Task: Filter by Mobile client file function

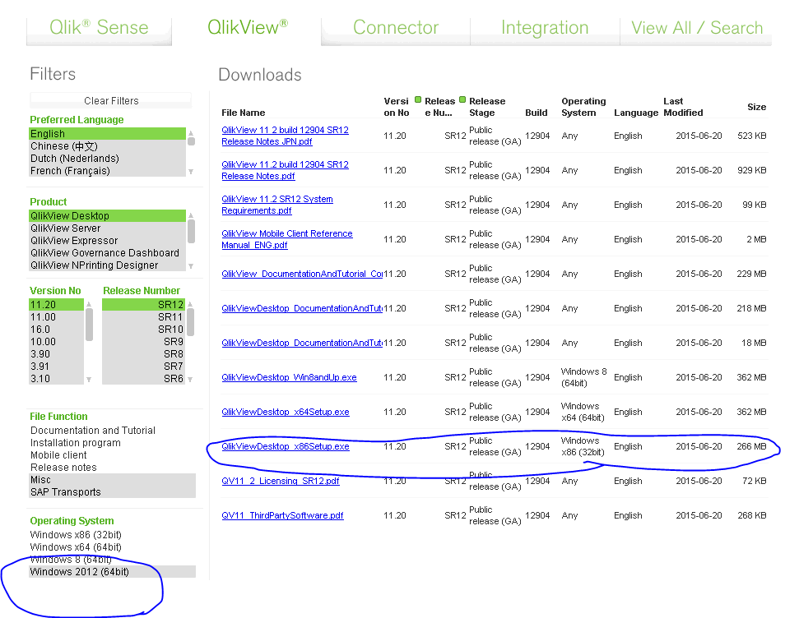Action: point(113,455)
